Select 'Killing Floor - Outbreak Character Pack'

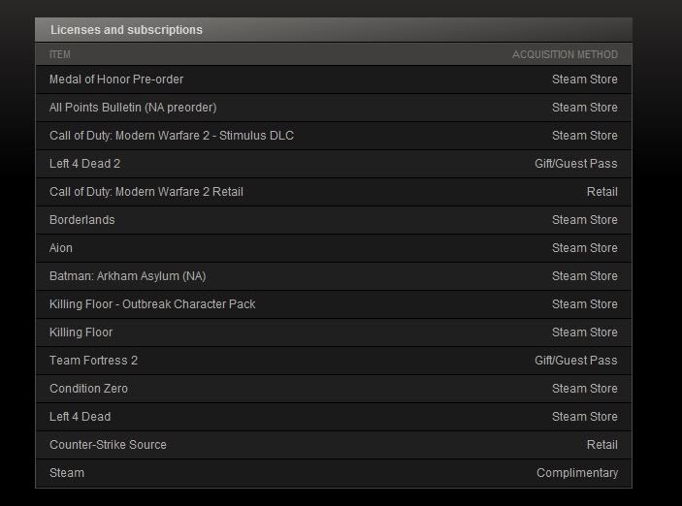tap(152, 304)
